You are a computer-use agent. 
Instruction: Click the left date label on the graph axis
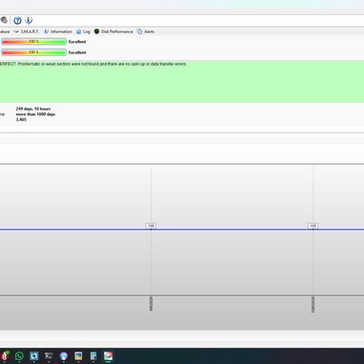[x=151, y=304]
